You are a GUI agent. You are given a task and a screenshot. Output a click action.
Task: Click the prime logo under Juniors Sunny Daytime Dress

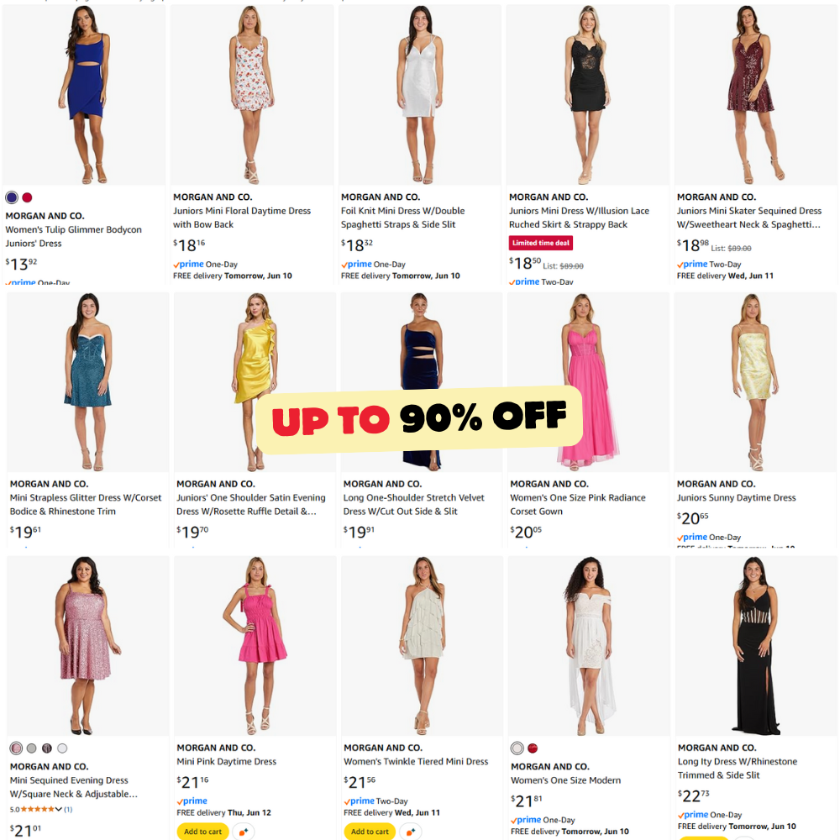point(692,537)
